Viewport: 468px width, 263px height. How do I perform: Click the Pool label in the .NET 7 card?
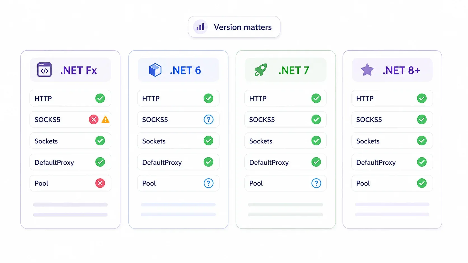pos(256,184)
